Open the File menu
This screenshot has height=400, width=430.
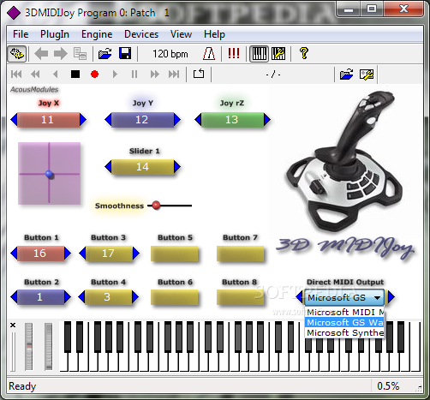point(21,34)
